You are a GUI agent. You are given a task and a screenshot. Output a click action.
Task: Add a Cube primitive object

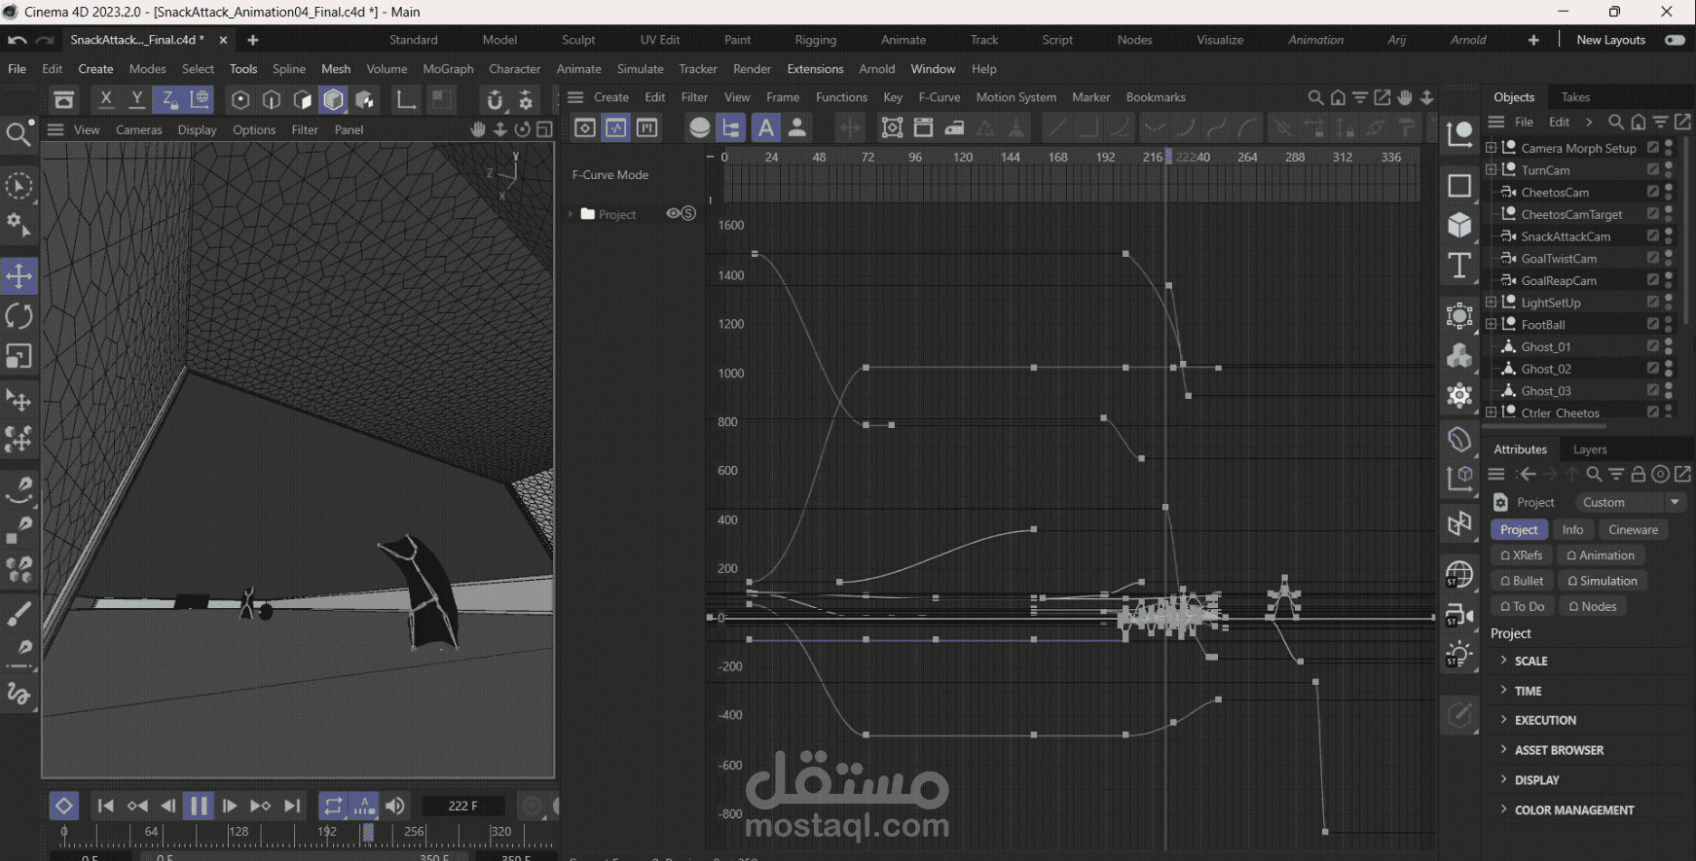[x=1458, y=226]
